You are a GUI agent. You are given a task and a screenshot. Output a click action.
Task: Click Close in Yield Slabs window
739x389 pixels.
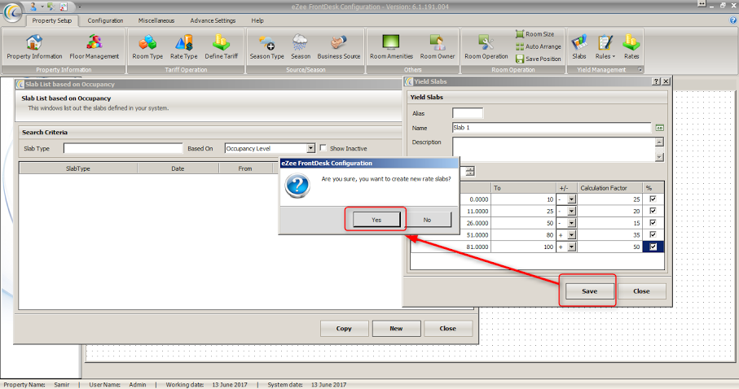tap(641, 291)
